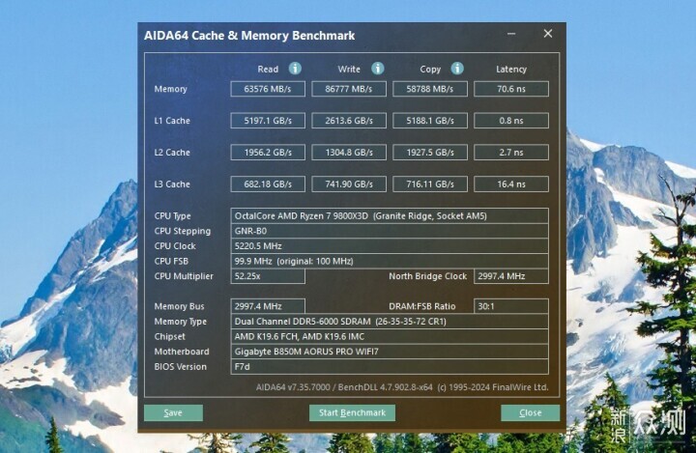696x453 pixels.
Task: Click the L3 Cache row label
Action: (172, 184)
